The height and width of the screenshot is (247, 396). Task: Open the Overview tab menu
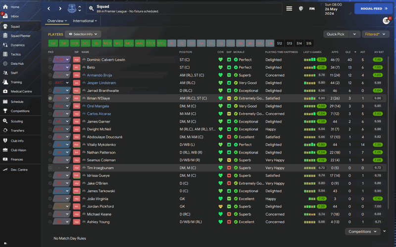click(x=57, y=21)
